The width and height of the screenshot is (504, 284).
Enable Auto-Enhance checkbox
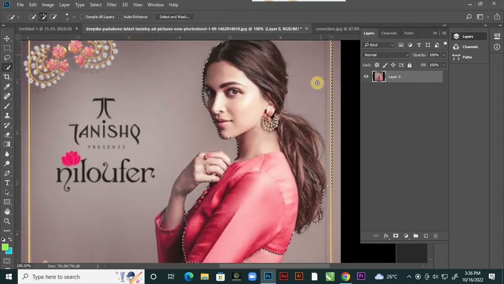[x=120, y=17]
